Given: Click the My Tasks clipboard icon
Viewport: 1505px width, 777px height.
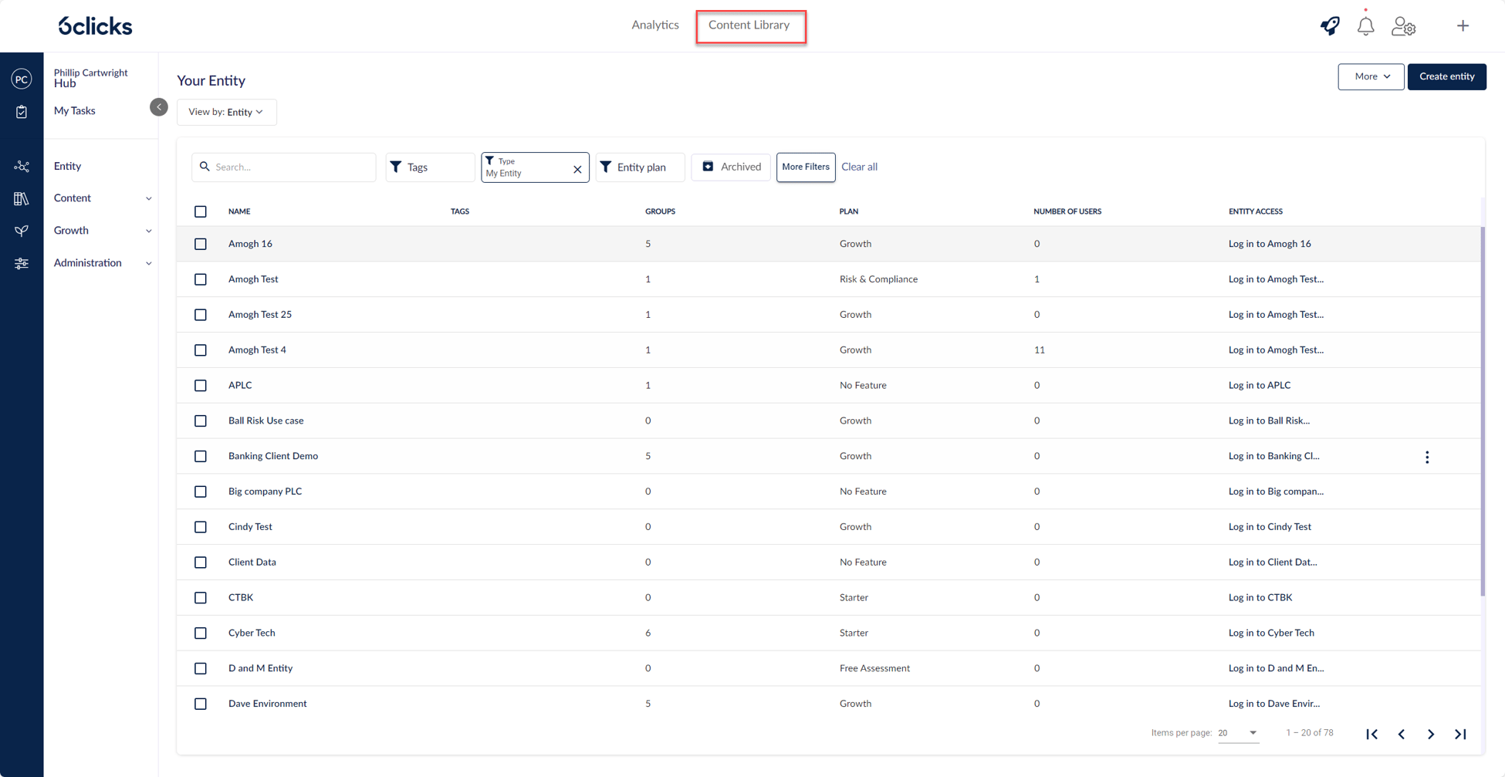Looking at the screenshot, I should (x=22, y=112).
